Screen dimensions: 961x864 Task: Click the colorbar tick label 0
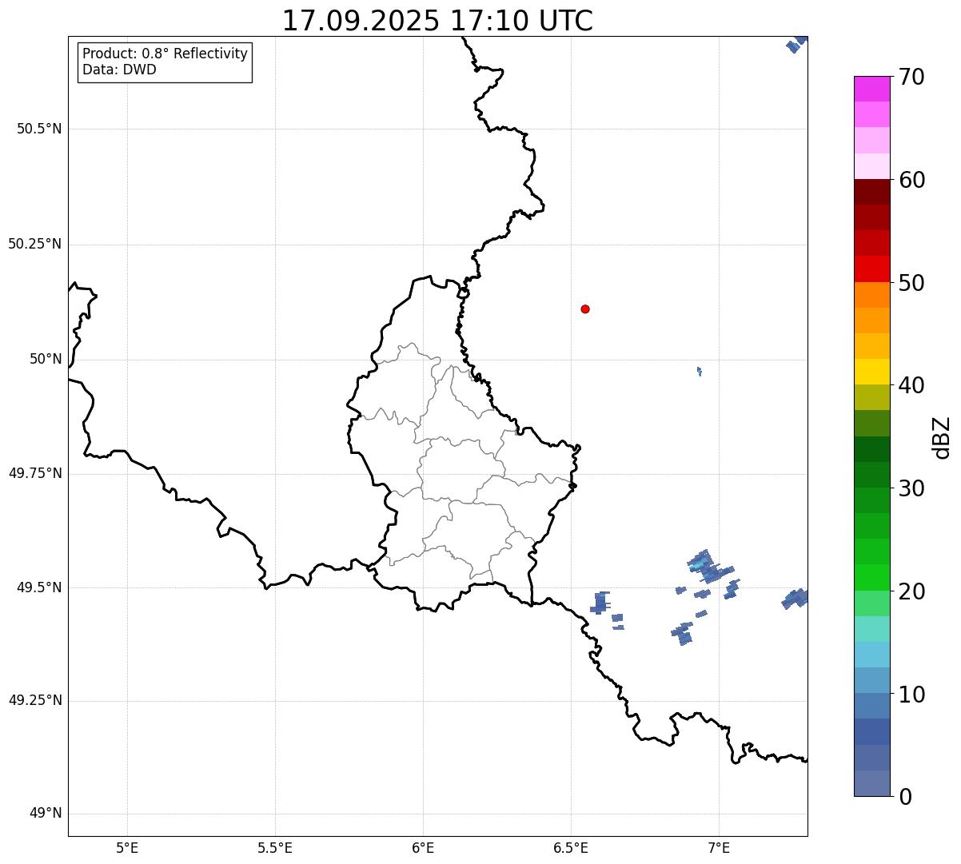[905, 797]
